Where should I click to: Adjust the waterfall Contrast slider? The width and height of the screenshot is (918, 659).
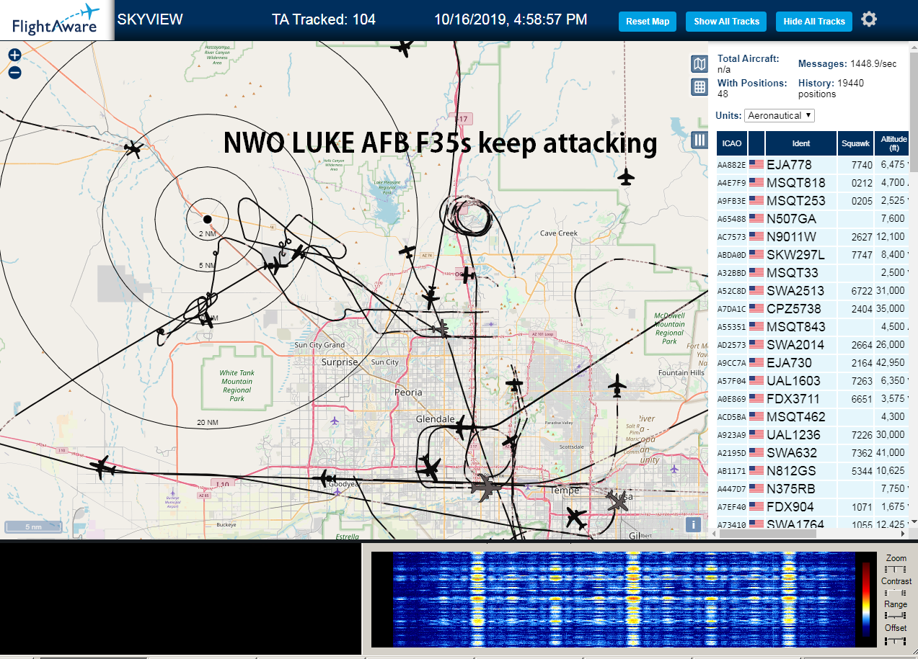click(895, 592)
